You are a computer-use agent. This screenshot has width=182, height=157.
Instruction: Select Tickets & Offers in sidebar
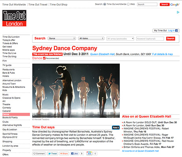(x=10, y=43)
